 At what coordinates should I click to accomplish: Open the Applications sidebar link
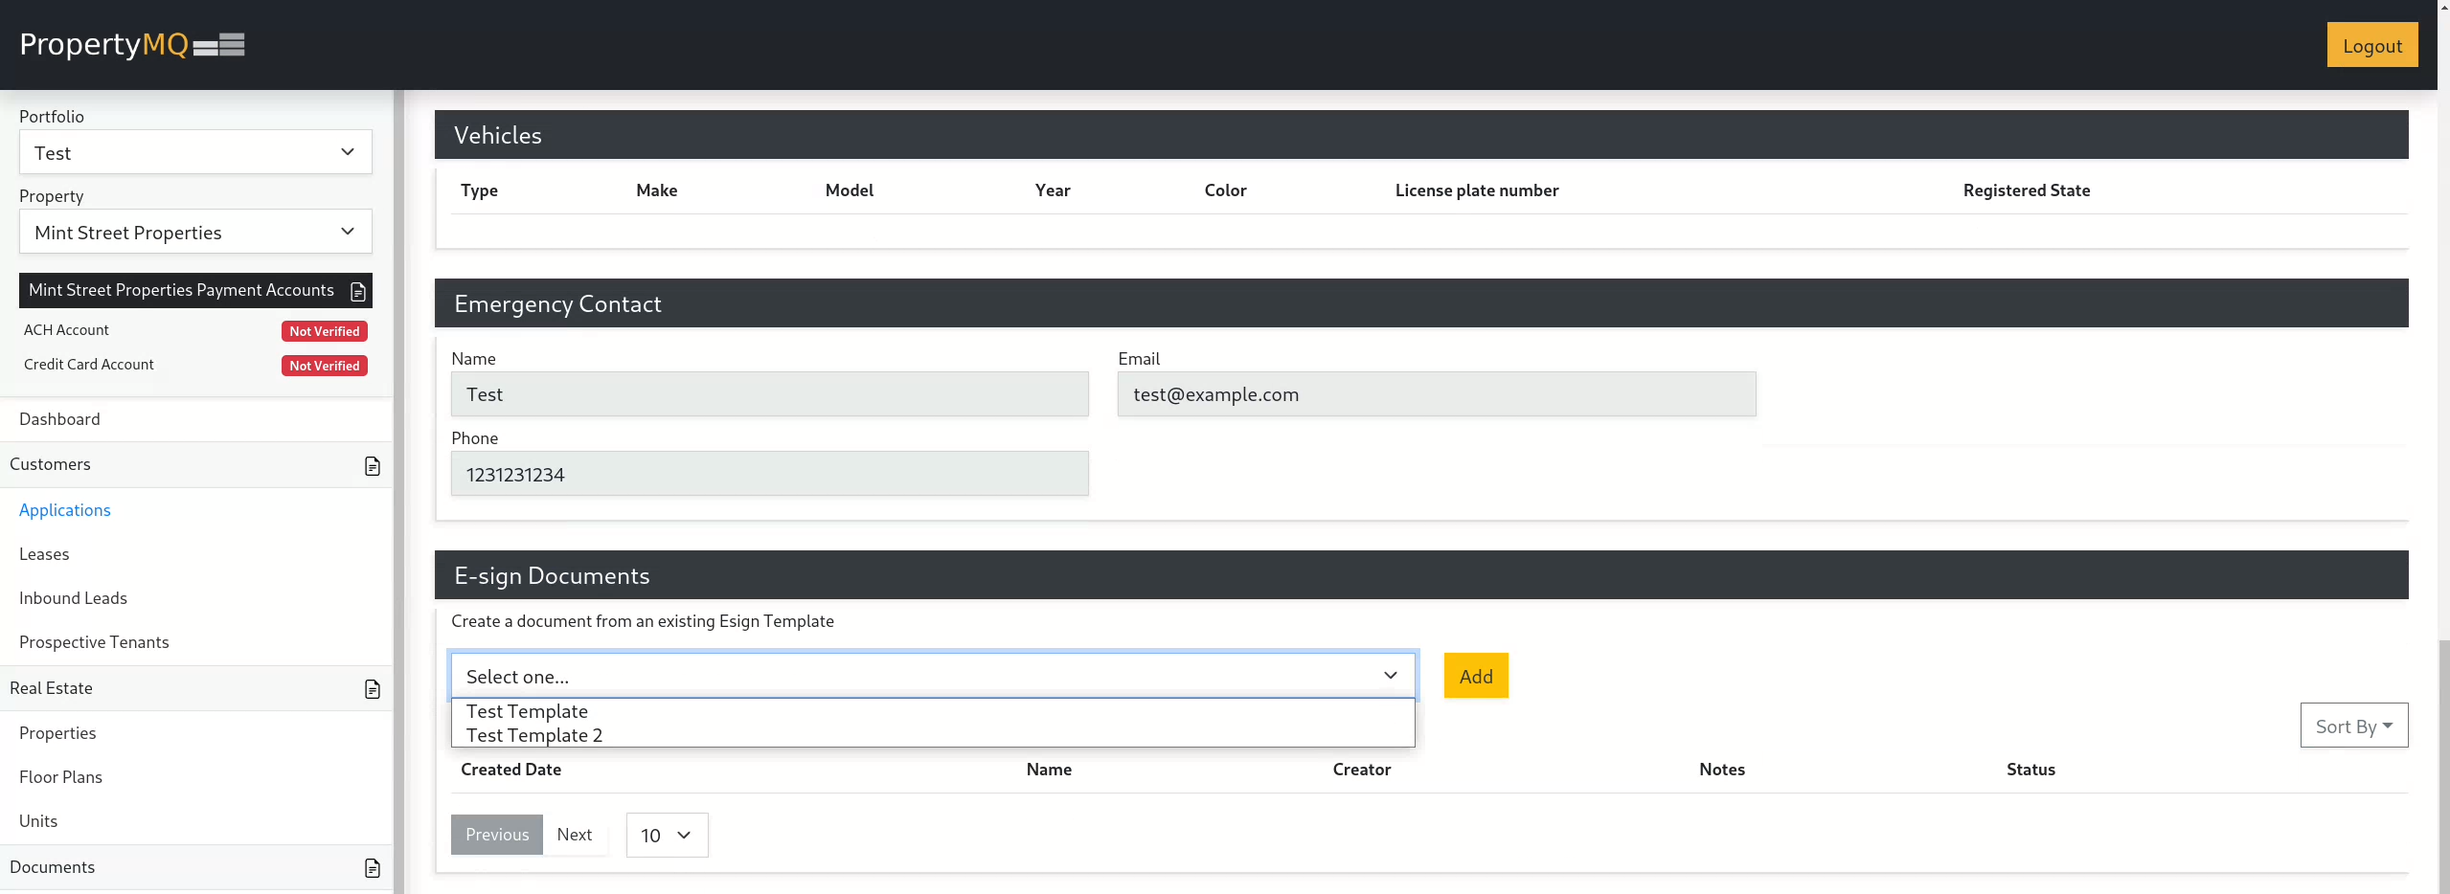point(65,510)
